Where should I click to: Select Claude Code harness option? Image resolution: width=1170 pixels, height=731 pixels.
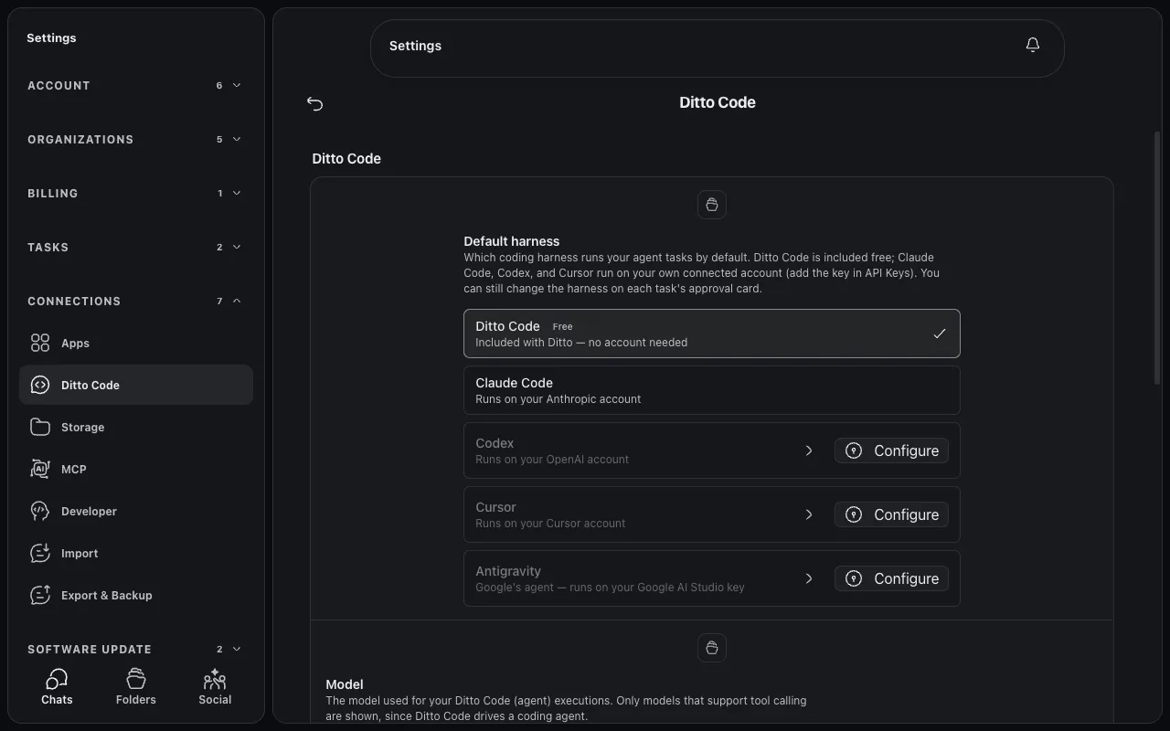pos(712,390)
